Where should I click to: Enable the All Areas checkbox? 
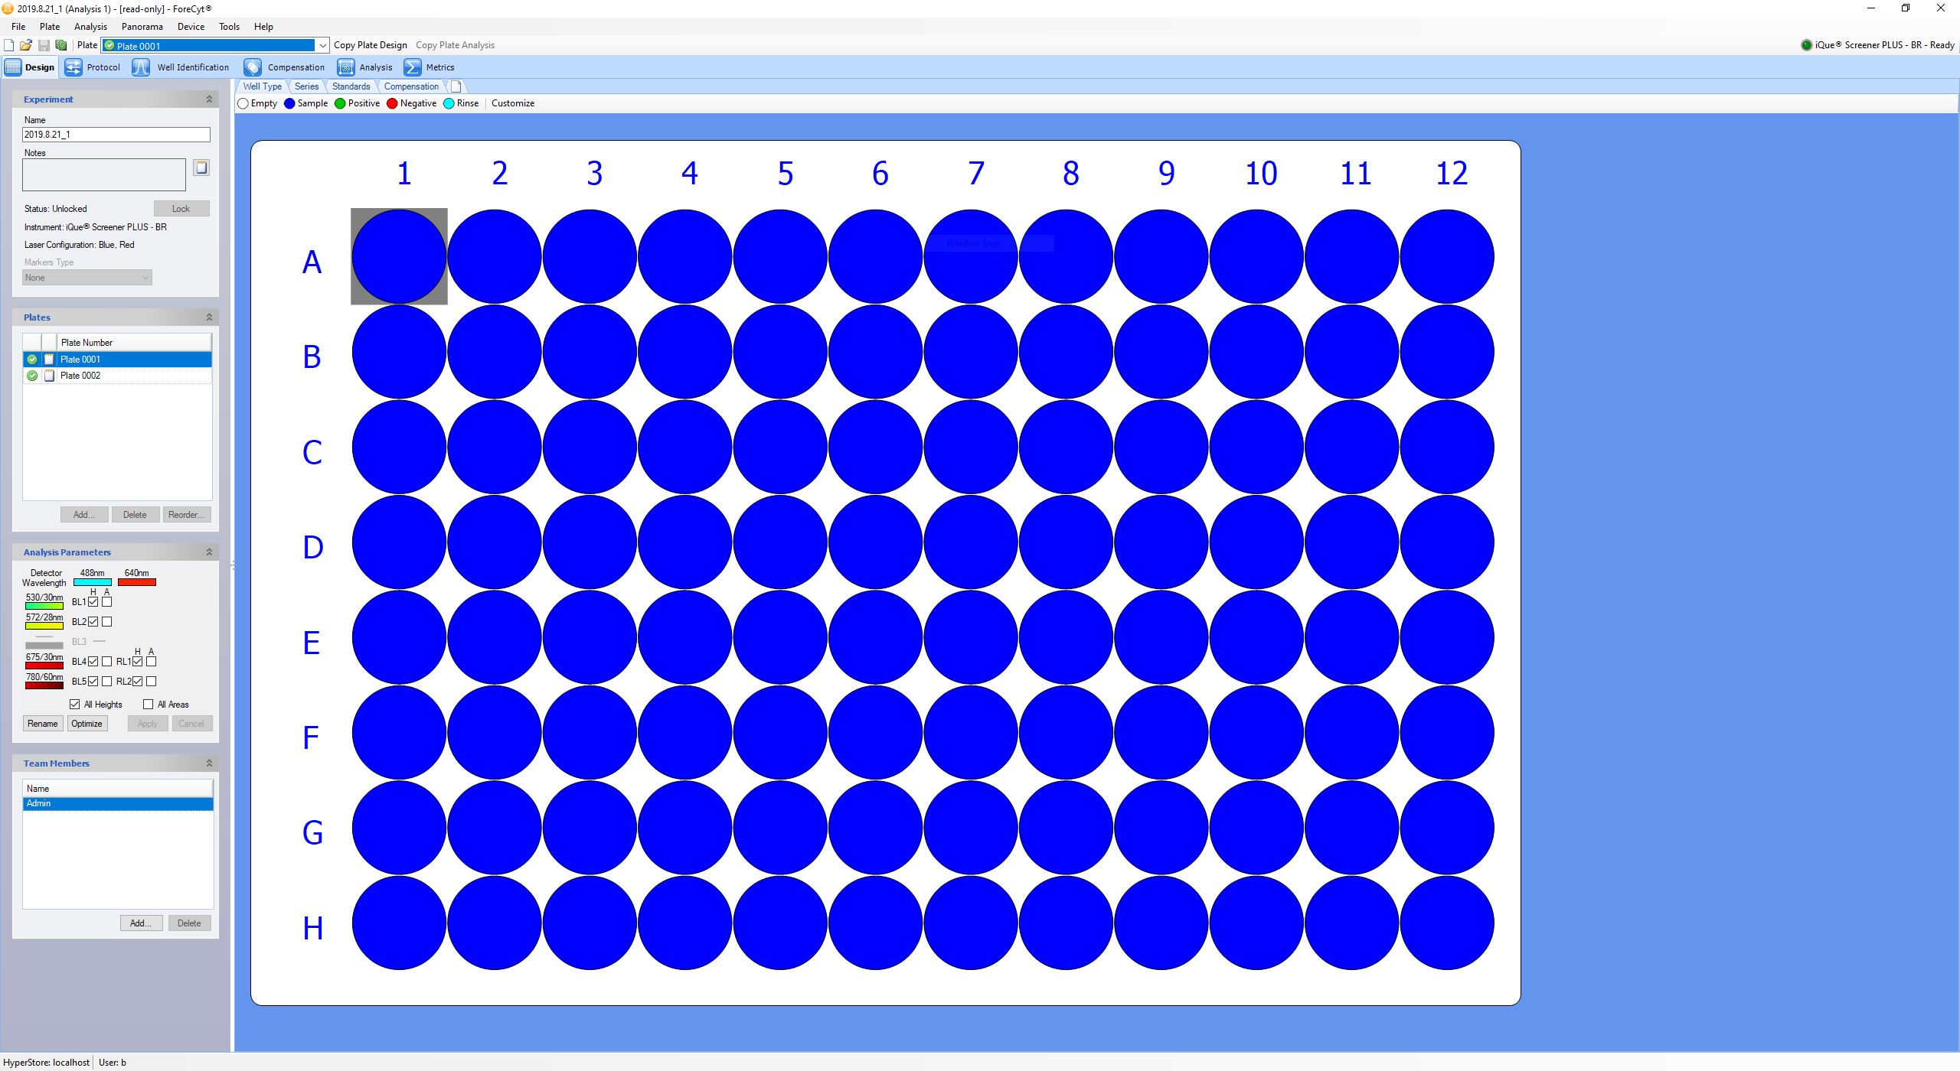click(x=149, y=704)
